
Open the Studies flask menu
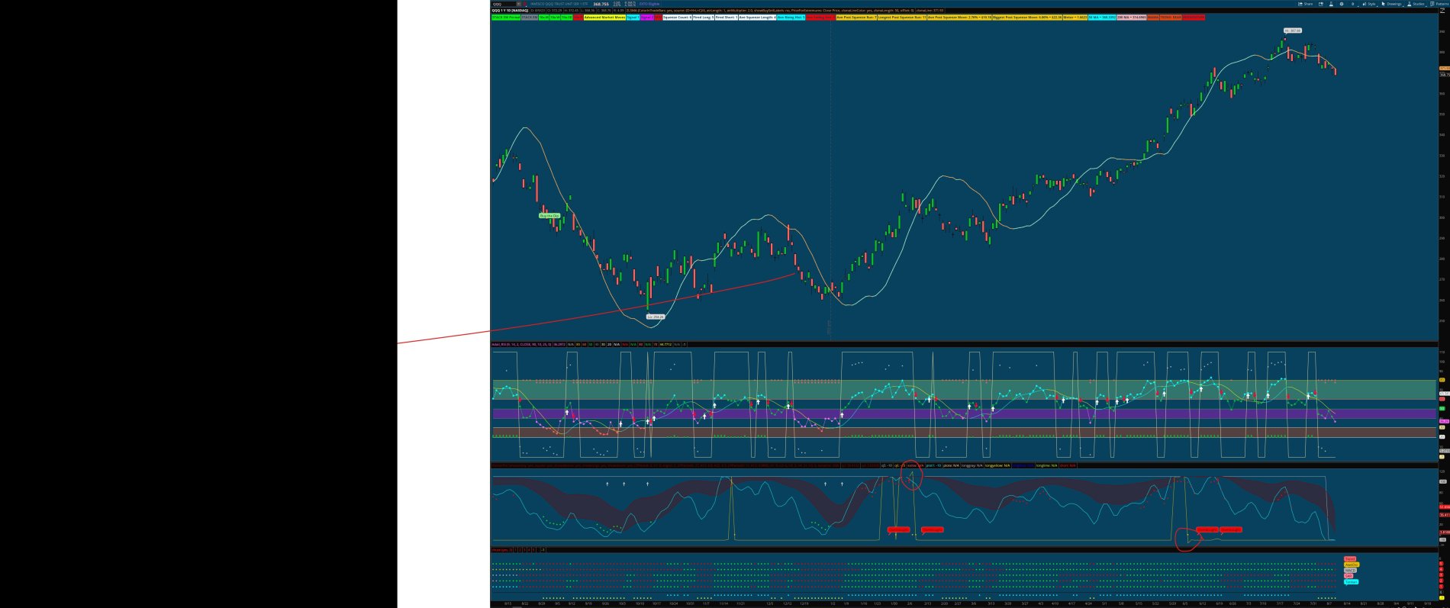tap(1417, 4)
